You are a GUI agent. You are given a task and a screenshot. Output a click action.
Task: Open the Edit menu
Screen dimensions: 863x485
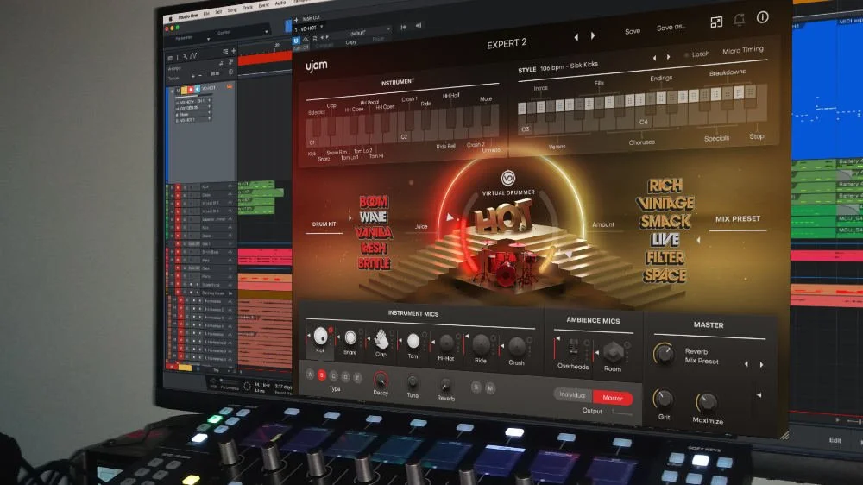point(218,11)
